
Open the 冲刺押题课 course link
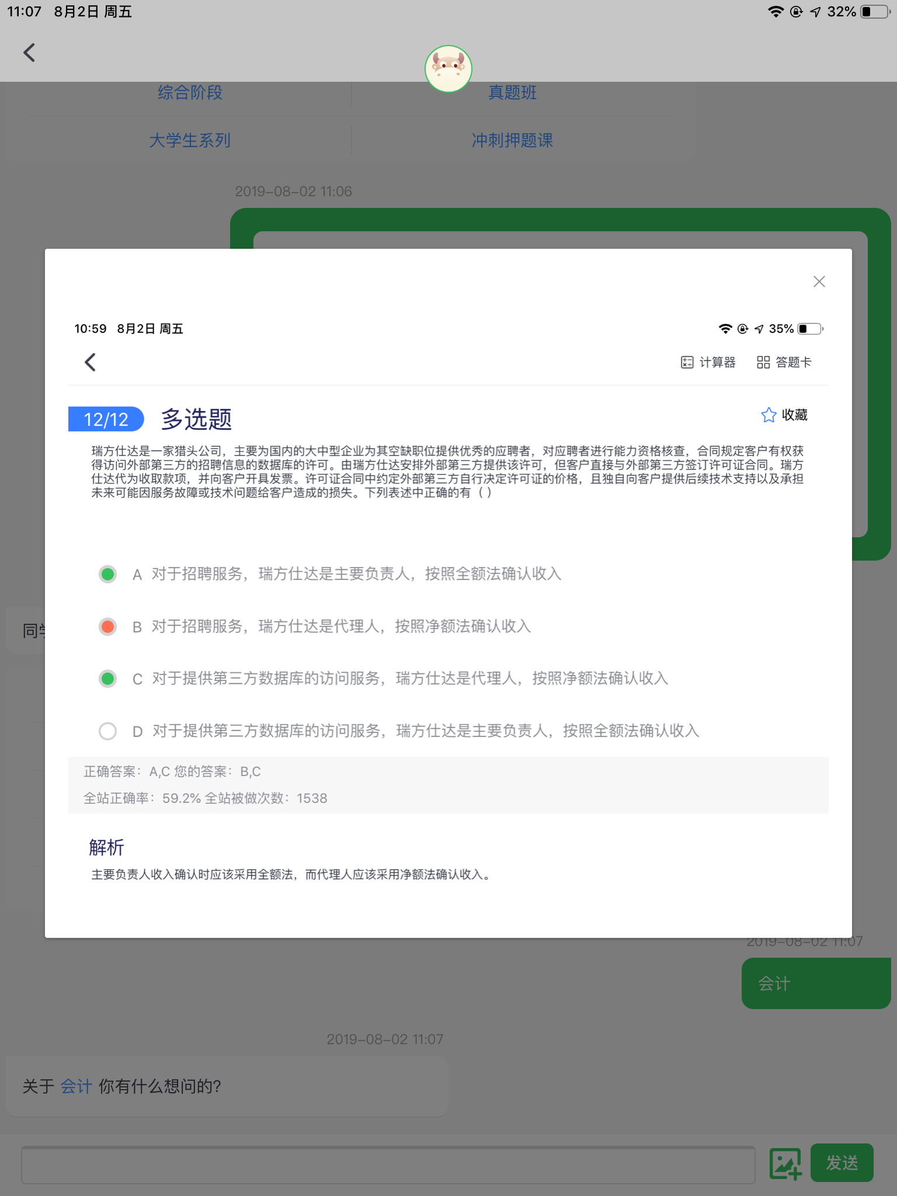[512, 140]
